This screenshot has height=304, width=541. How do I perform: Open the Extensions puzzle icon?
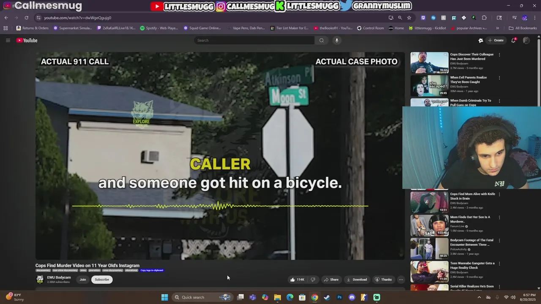click(x=484, y=18)
